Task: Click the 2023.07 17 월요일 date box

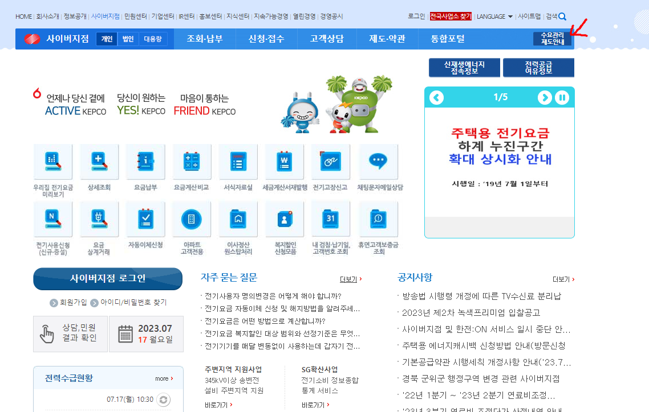Action: pyautogui.click(x=146, y=334)
